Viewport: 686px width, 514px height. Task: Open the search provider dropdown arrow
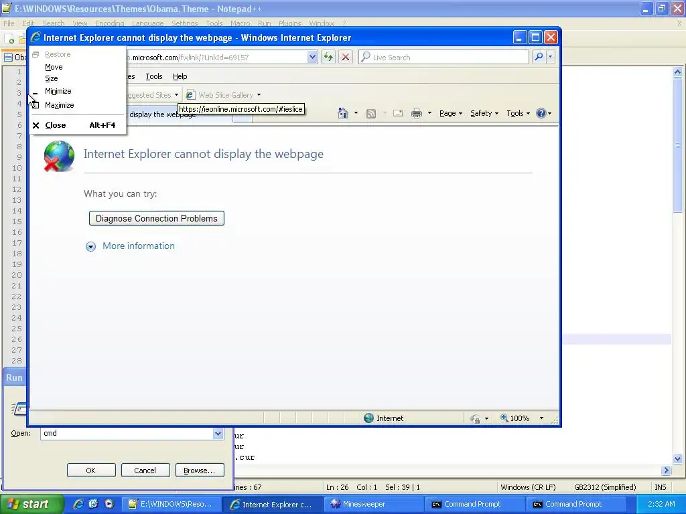pos(551,57)
